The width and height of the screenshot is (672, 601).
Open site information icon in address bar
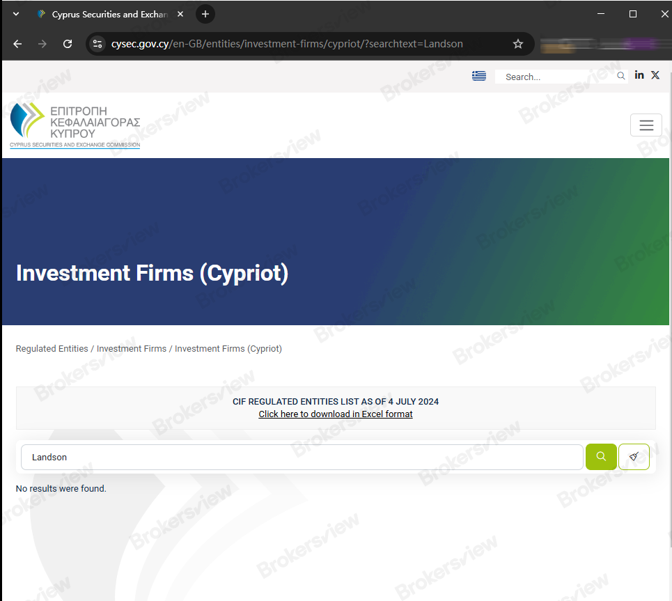(97, 44)
